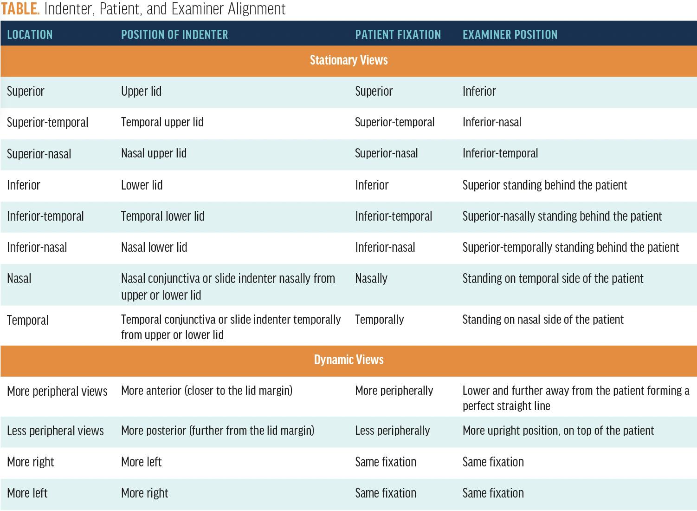697x511 pixels.
Task: Click 'More anterior (closer to the lid margin)' cell
Action: tap(207, 391)
